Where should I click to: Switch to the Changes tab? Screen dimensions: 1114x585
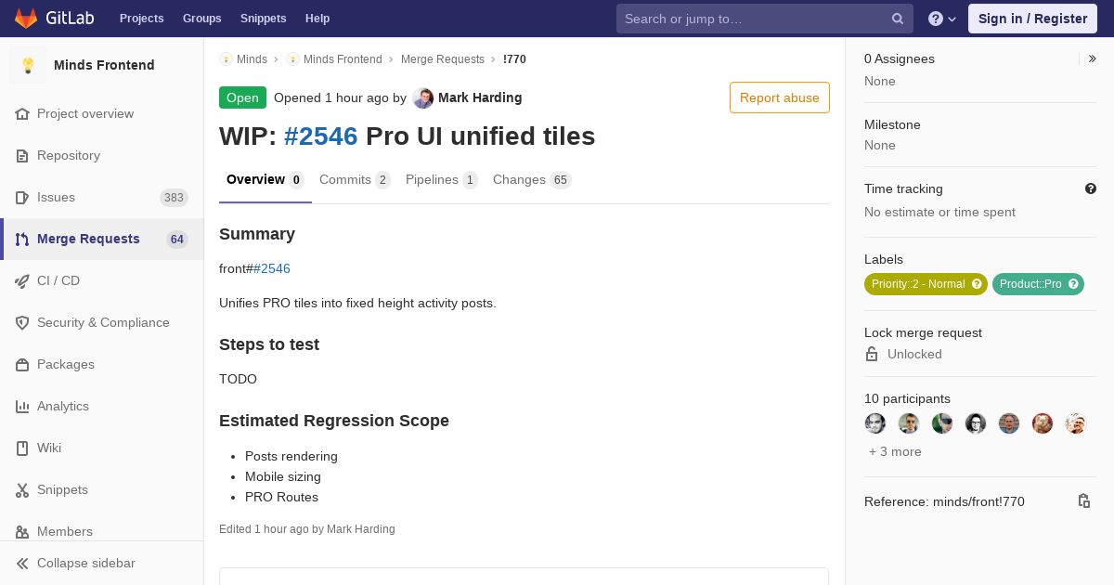pyautogui.click(x=531, y=180)
